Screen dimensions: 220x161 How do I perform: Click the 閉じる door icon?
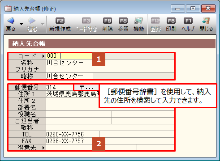click(206, 21)
